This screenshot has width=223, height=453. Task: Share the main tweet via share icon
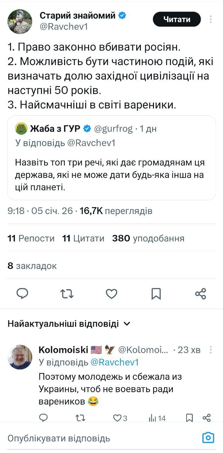pos(200,293)
